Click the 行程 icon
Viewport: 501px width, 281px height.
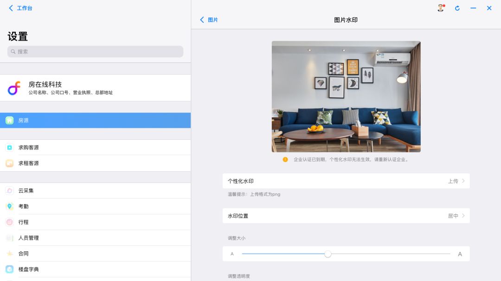point(10,222)
